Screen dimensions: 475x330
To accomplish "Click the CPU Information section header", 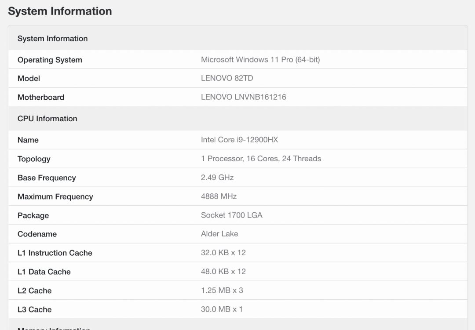I will pyautogui.click(x=47, y=119).
